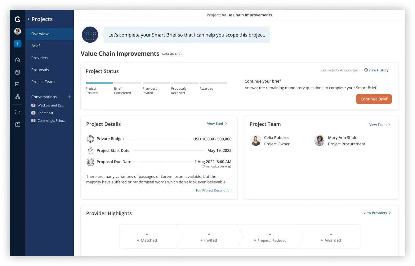Click the Awarded provider highlight step
This screenshot has width=415, height=266.
(x=330, y=237)
